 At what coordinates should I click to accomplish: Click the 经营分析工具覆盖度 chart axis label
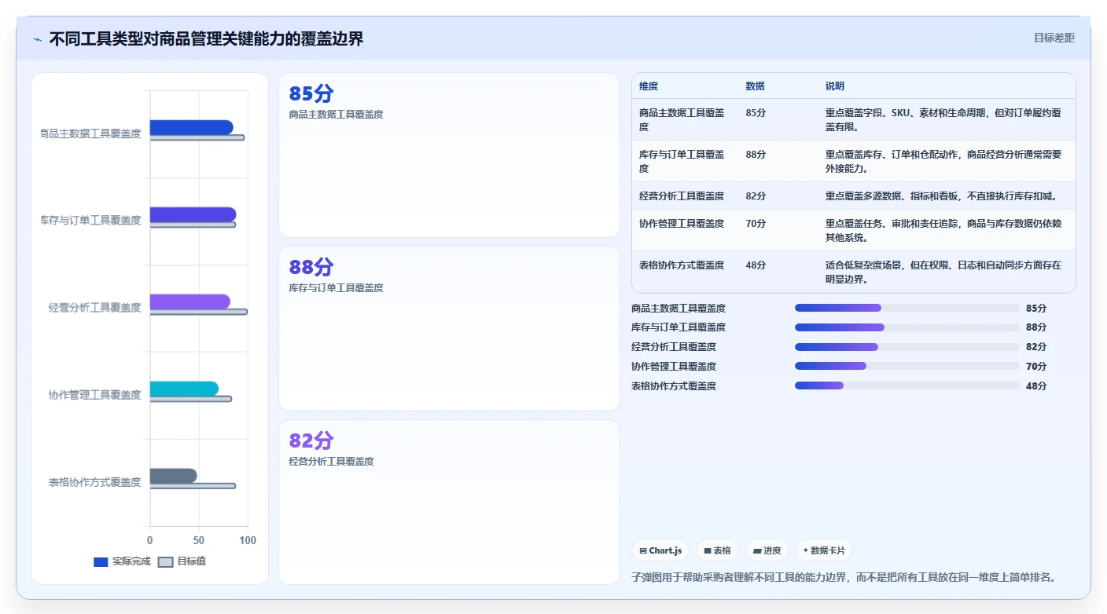coord(95,308)
